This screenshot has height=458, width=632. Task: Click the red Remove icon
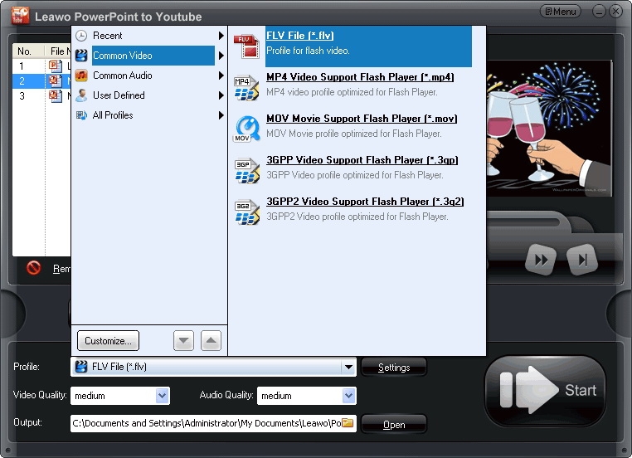tap(34, 268)
